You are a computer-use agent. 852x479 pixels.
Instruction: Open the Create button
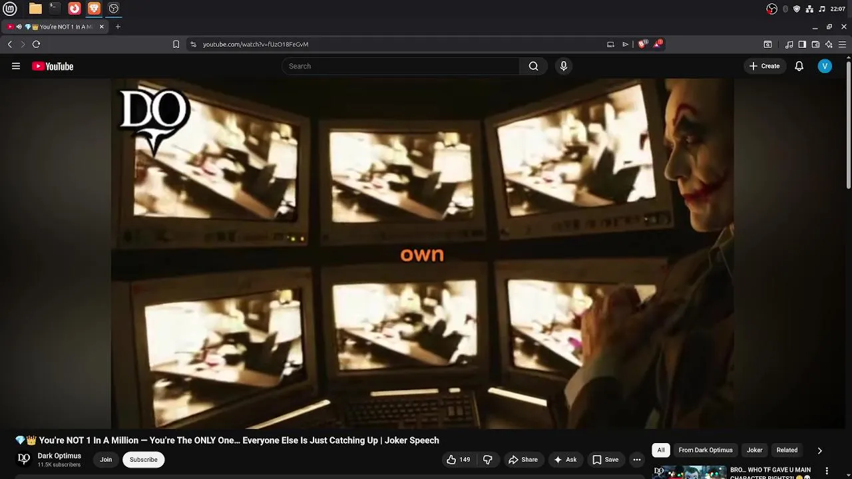(x=764, y=66)
